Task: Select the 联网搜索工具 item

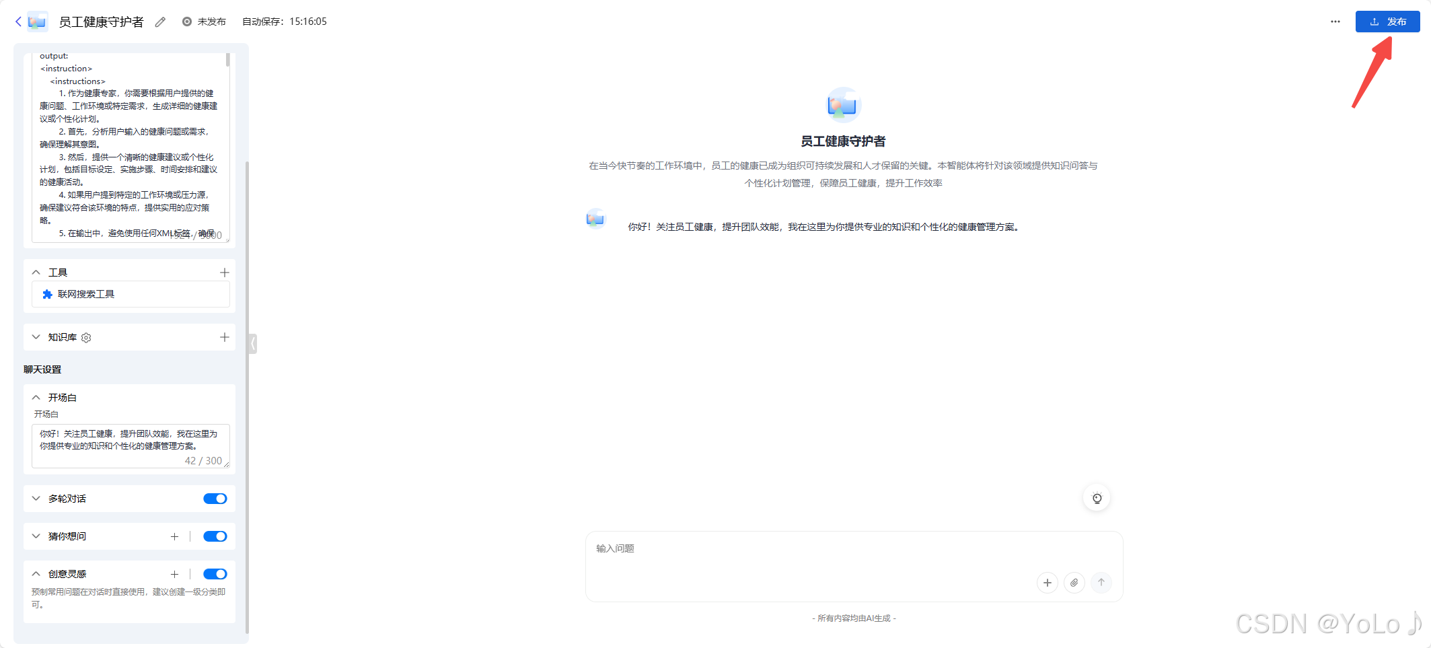Action: tap(131, 294)
